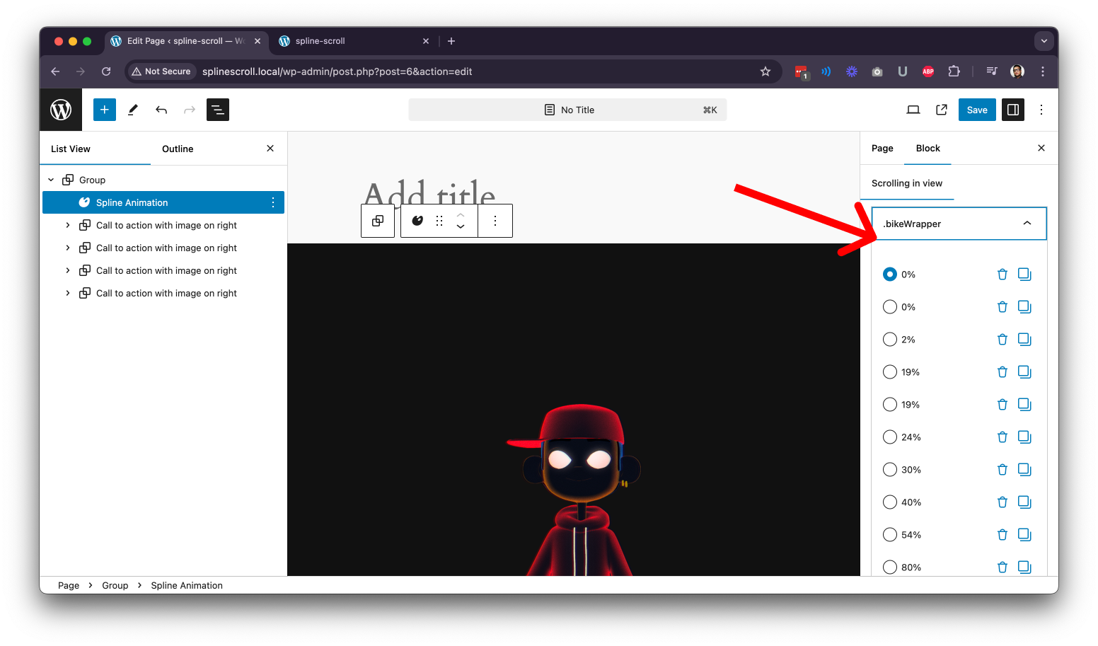Image resolution: width=1098 pixels, height=646 pixels.
Task: Click the Save button
Action: (977, 110)
